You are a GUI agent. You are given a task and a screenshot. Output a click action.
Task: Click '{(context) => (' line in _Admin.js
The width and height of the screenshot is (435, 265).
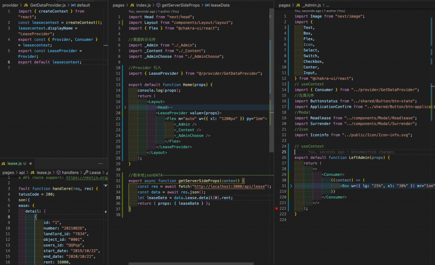point(347,180)
